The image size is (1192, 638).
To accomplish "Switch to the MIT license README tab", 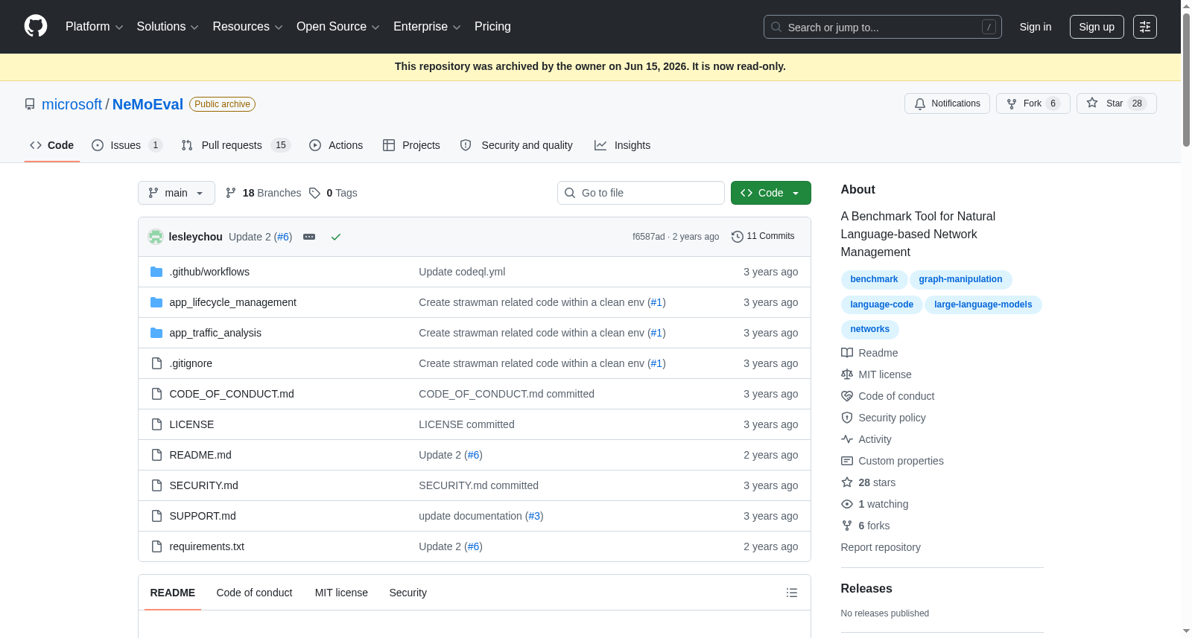I will coord(341,593).
